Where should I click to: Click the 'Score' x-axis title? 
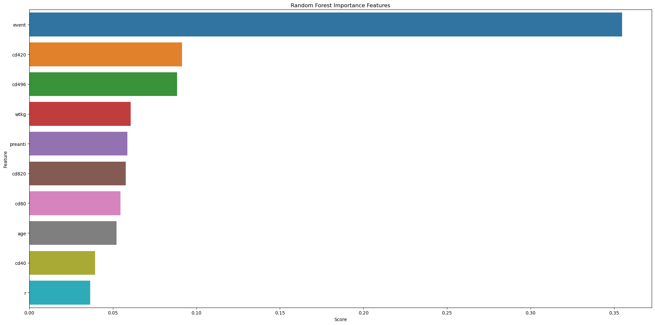tap(340, 319)
